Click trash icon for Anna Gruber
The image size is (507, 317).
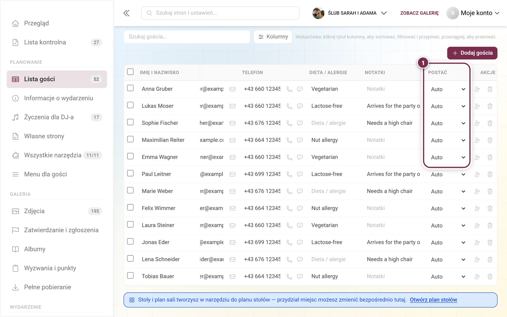click(490, 89)
